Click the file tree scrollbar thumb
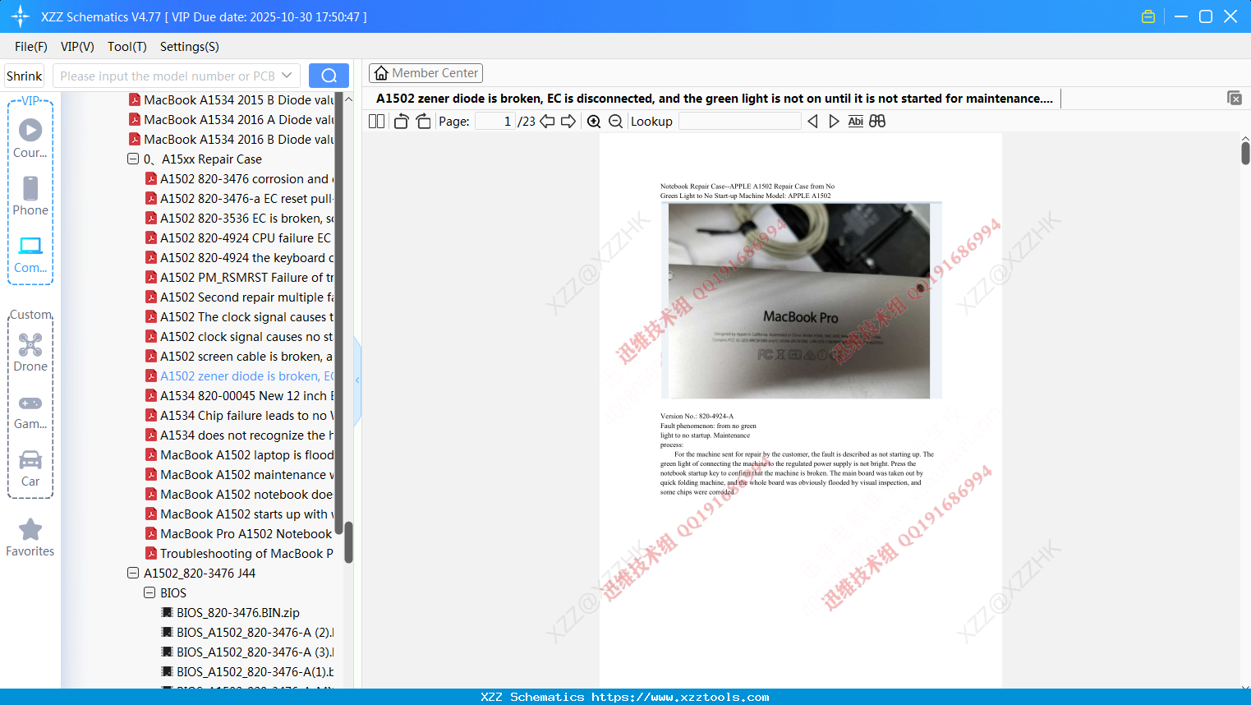This screenshot has width=1251, height=705. tap(348, 542)
